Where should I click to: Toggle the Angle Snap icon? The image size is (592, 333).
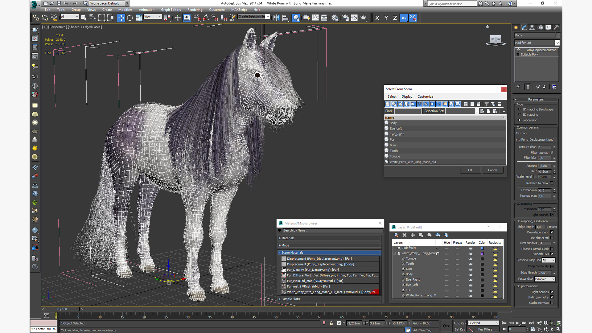pyautogui.click(x=206, y=18)
